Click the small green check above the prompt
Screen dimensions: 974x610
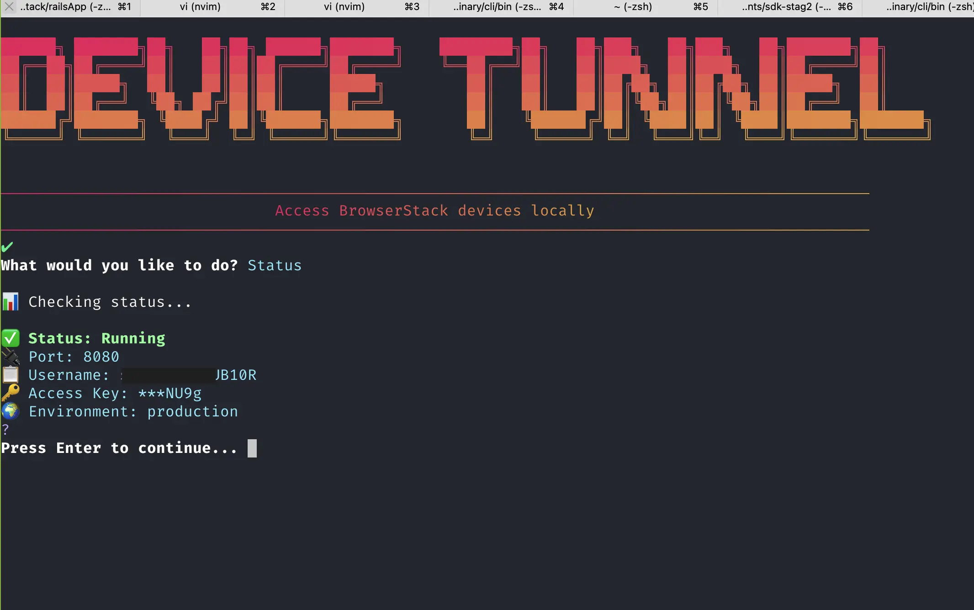coord(7,247)
